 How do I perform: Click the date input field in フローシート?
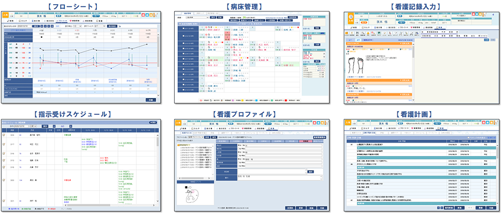pos(25,26)
